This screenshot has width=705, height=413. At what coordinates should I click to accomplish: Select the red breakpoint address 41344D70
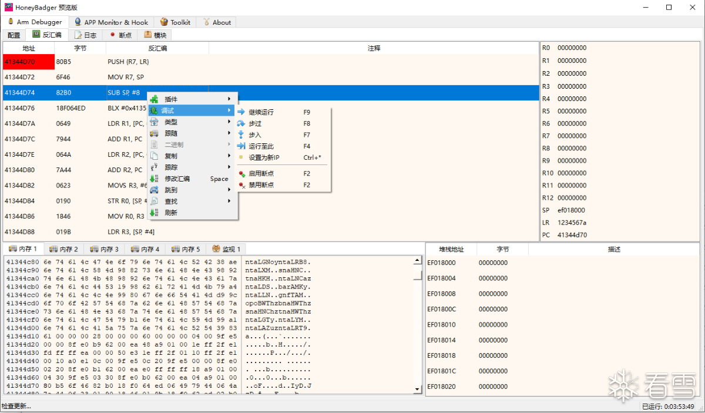29,62
